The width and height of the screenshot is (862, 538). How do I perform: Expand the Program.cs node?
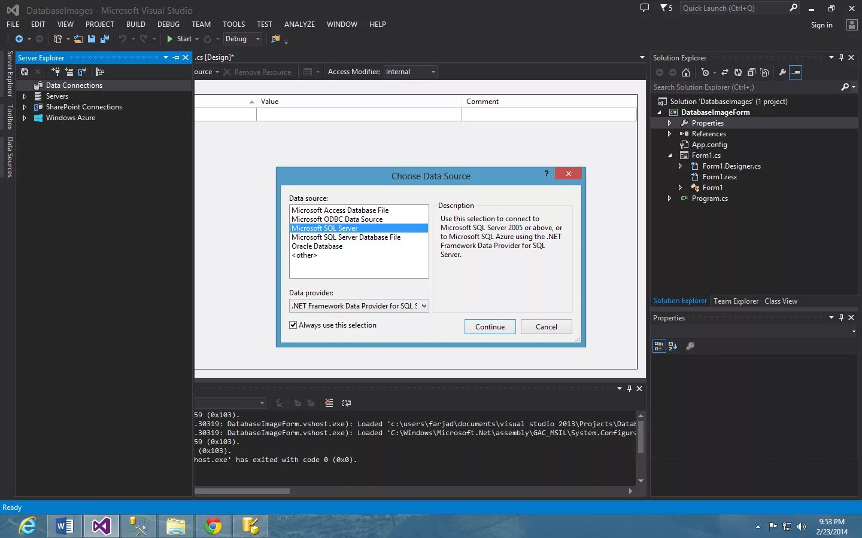click(670, 198)
